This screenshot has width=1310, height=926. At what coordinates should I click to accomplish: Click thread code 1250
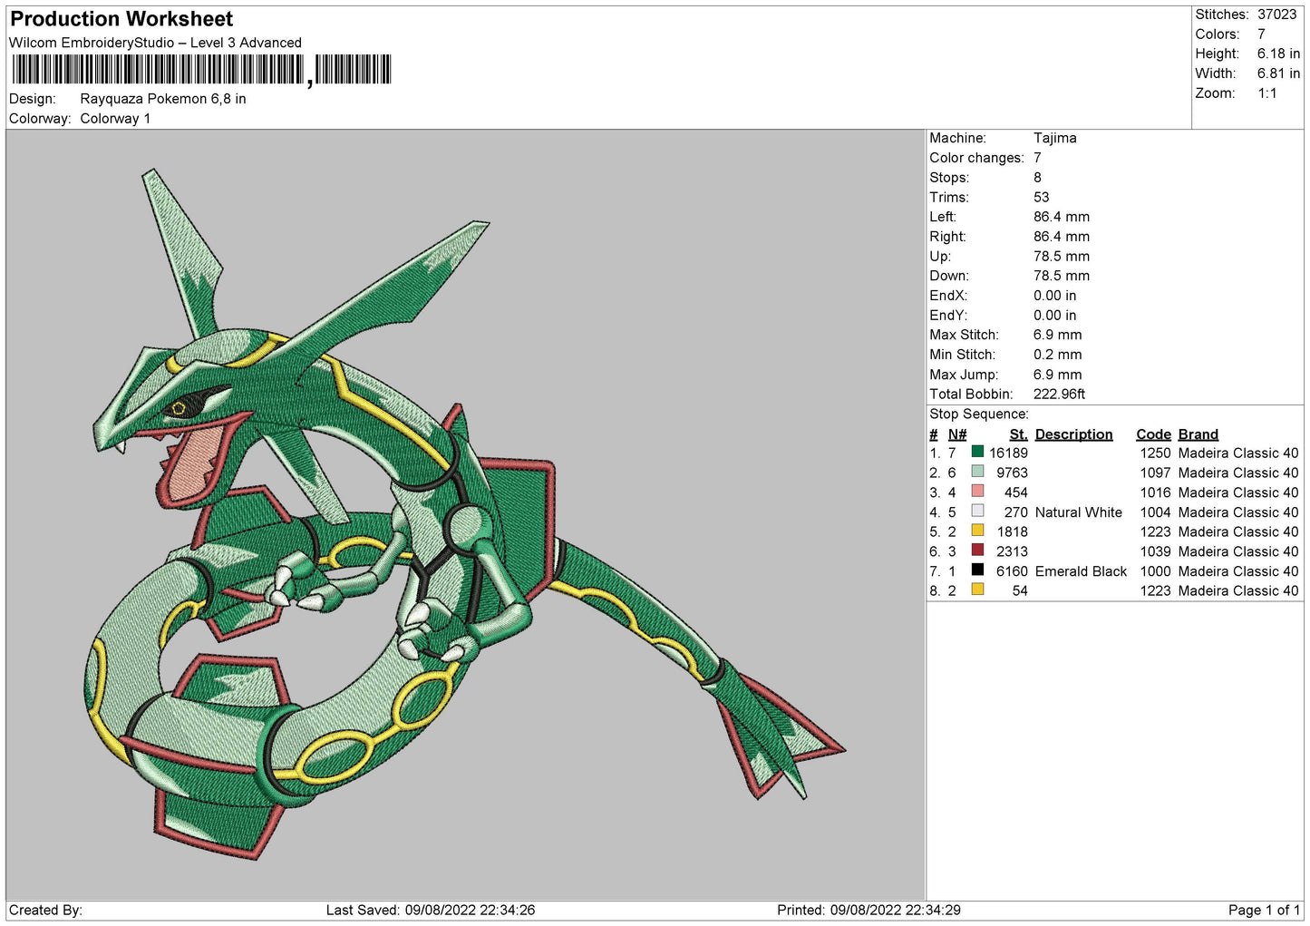pyautogui.click(x=1155, y=453)
